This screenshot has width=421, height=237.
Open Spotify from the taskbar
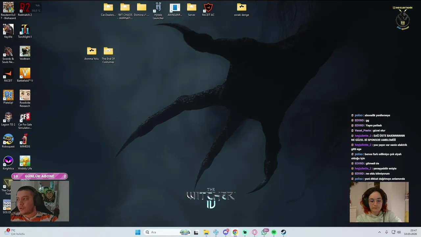pos(274,232)
